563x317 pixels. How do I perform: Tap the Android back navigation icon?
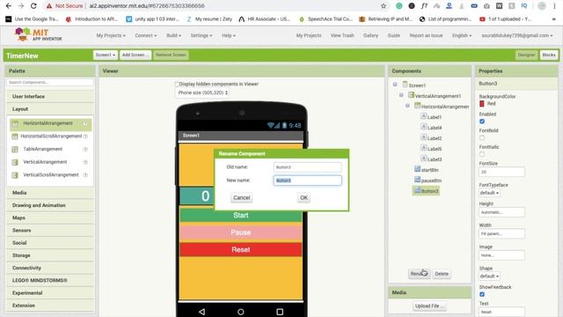201,312
